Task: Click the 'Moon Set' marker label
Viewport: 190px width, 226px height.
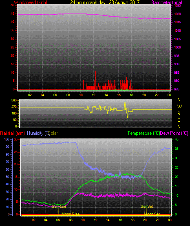Action: click(152, 214)
